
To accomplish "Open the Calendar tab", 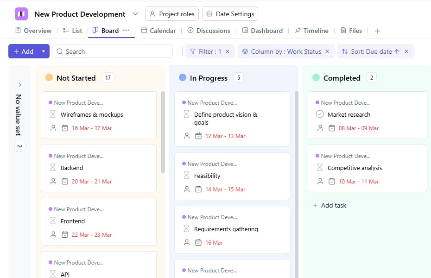I will click(x=158, y=31).
